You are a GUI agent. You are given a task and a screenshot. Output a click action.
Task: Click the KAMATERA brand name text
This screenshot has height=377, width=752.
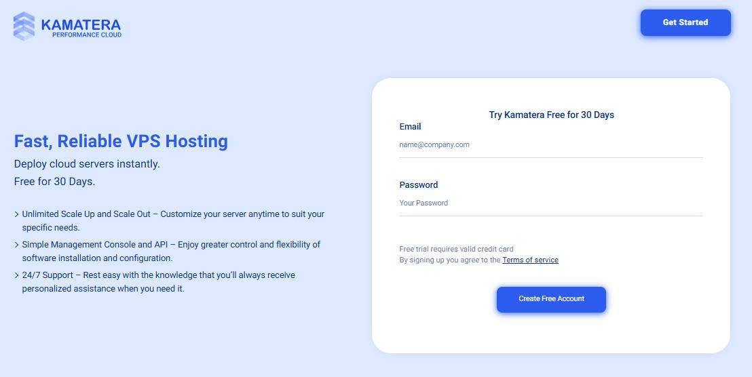[x=81, y=24]
